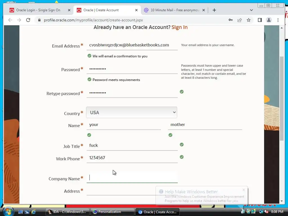Close the Oracle Login tab
Screen dimensions: 288x216
coord(69,10)
